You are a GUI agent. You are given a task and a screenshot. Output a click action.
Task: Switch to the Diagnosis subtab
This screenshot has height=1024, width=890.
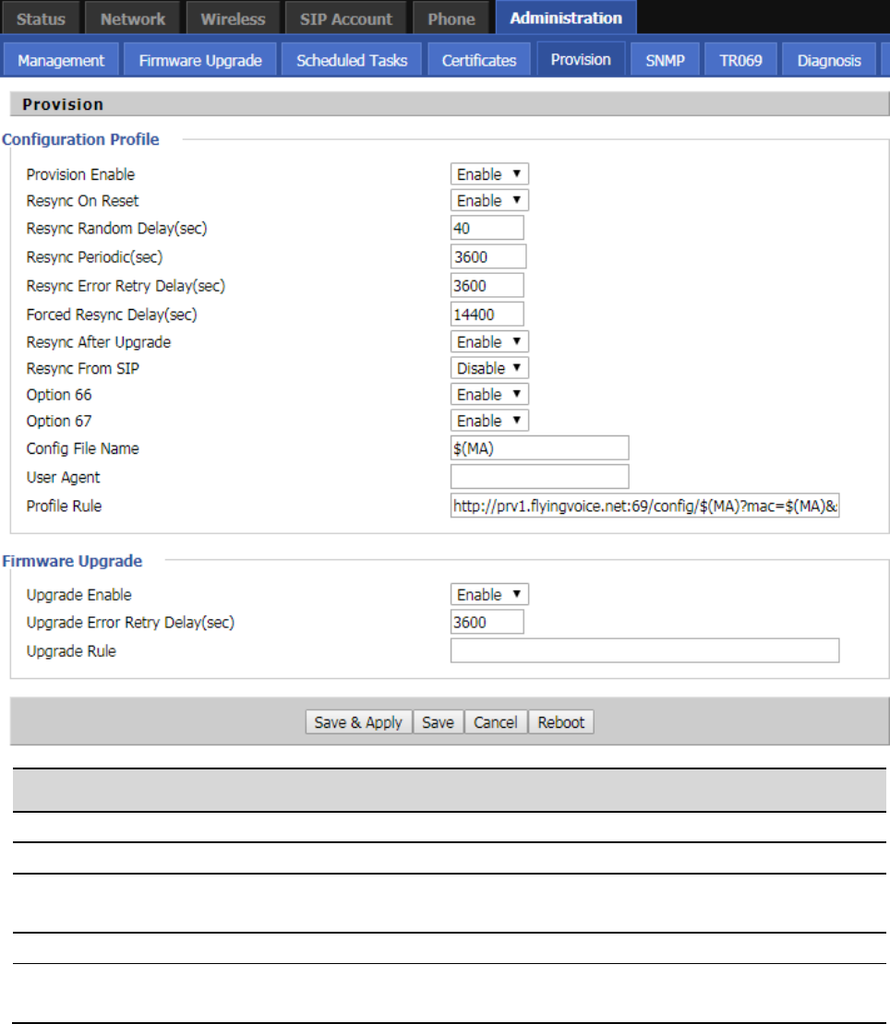(x=829, y=61)
